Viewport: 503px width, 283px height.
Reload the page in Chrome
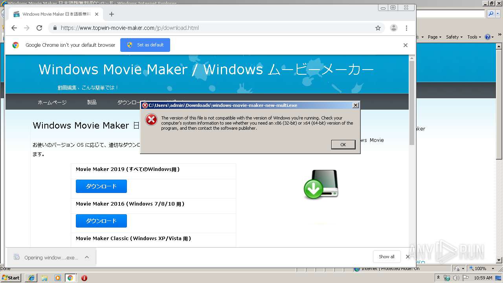[39, 28]
